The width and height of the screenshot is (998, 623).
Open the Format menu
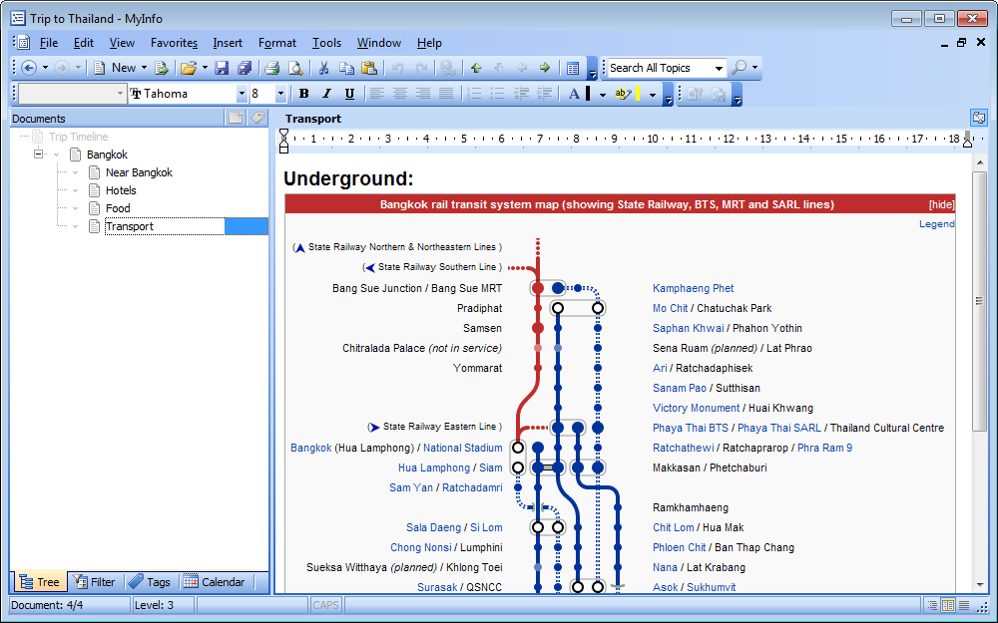(x=276, y=43)
